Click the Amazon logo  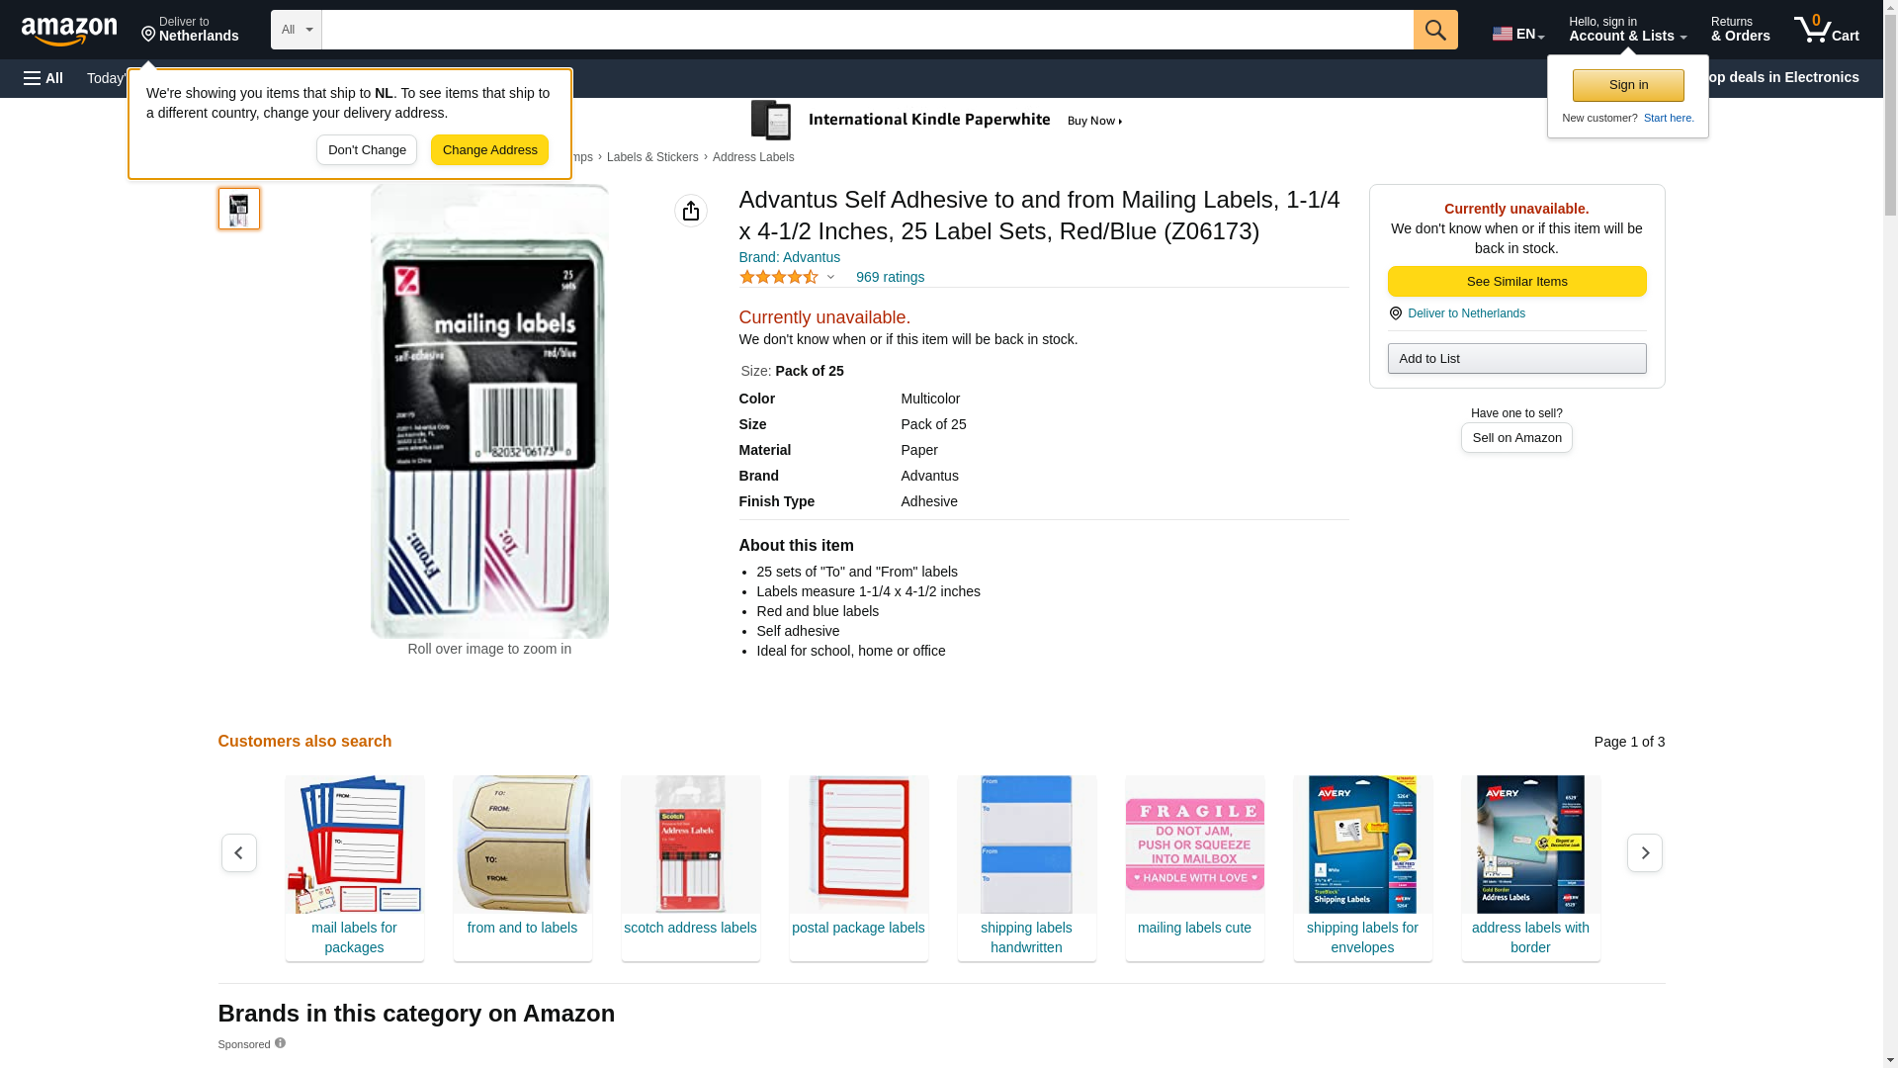69,31
